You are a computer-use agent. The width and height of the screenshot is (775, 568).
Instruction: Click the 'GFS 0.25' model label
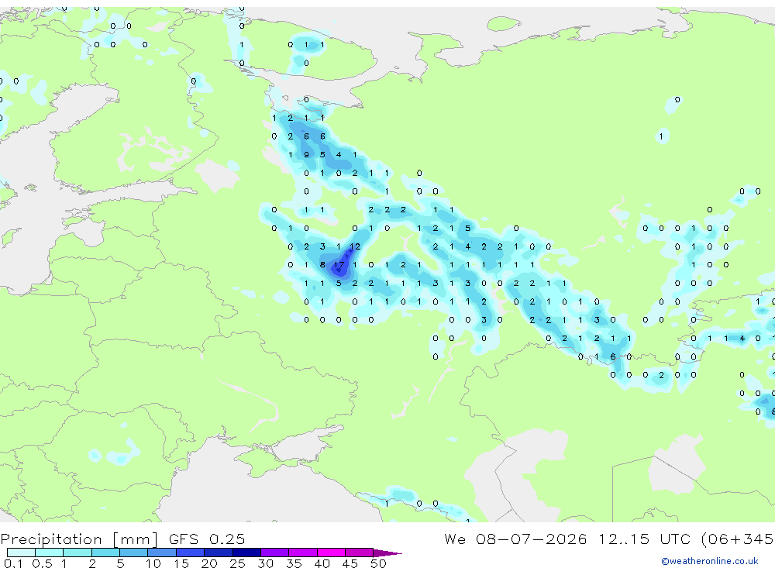(x=207, y=539)
